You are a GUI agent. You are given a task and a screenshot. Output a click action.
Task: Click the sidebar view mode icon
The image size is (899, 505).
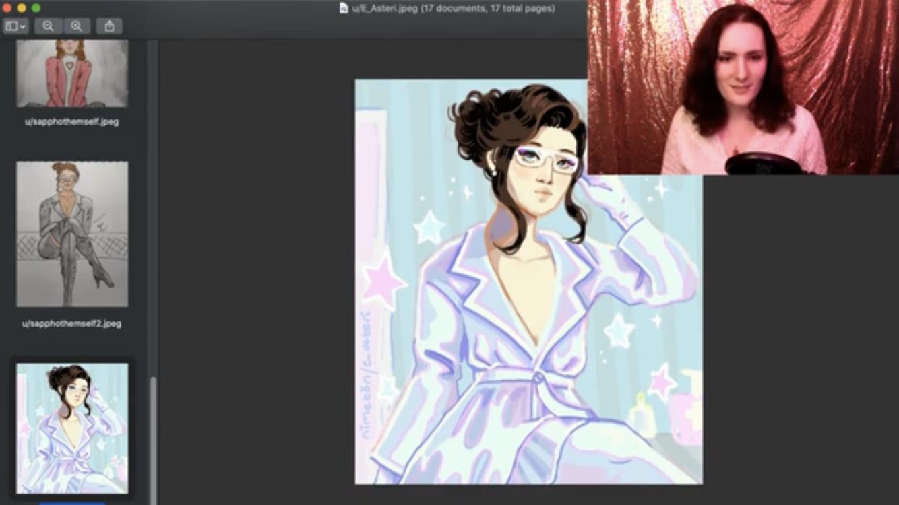point(11,26)
